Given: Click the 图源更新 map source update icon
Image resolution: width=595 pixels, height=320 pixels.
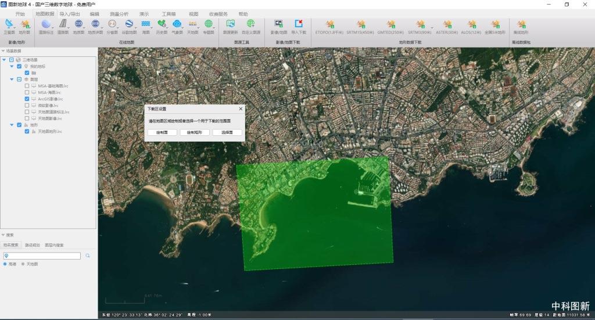Looking at the screenshot, I should point(230,24).
